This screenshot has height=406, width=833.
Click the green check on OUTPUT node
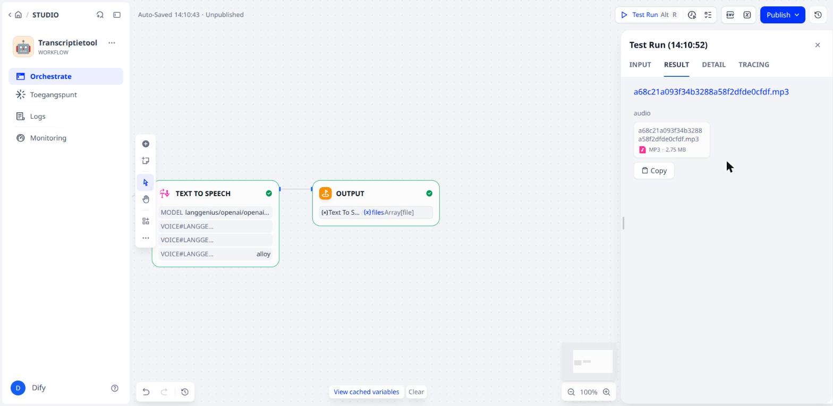[429, 193]
